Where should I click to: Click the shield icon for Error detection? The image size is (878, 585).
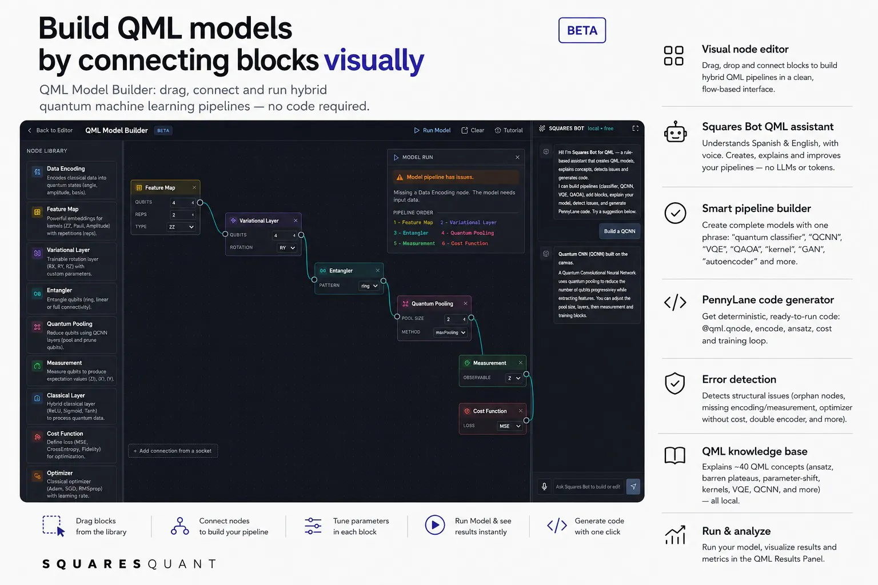tap(675, 383)
